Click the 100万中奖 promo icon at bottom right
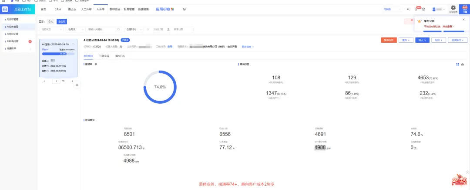The image size is (470, 190). 459,180
